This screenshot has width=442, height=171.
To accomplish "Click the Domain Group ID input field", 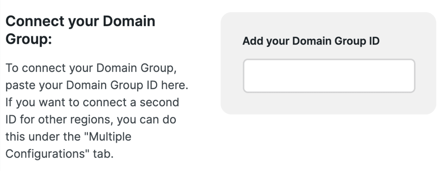I will 329,76.
